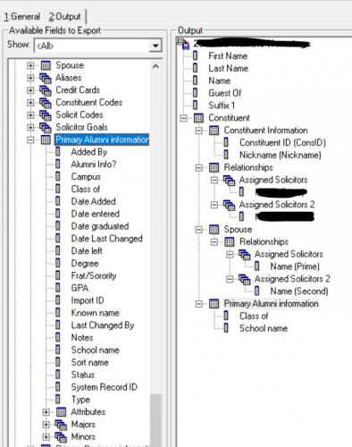Click the scroll up arrow of Available Fields
The image size is (352, 447).
pyautogui.click(x=155, y=66)
